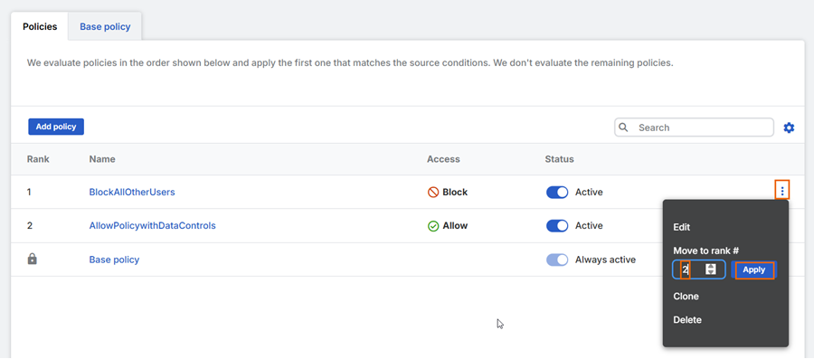Click the magnifier icon in Search box
The width and height of the screenshot is (814, 359).
coord(623,128)
